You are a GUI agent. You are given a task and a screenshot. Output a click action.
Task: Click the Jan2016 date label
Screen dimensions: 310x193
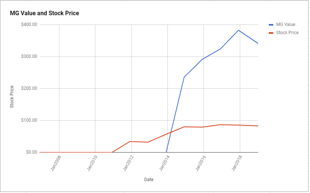point(201,163)
